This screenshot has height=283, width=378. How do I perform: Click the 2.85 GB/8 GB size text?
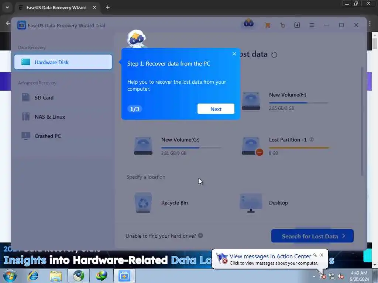[282, 108]
